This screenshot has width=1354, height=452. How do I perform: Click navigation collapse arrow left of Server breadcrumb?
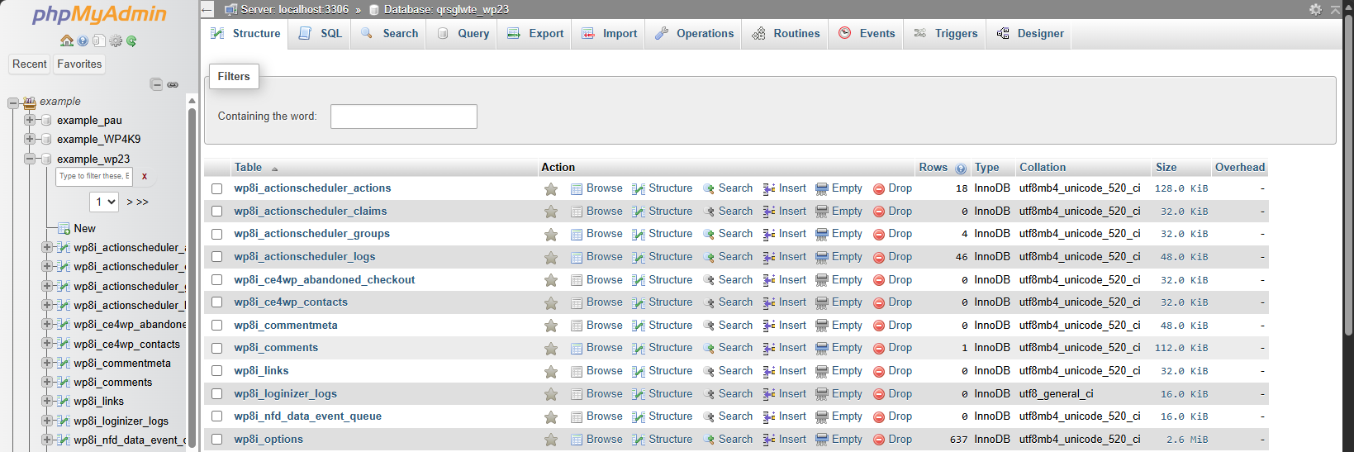207,9
